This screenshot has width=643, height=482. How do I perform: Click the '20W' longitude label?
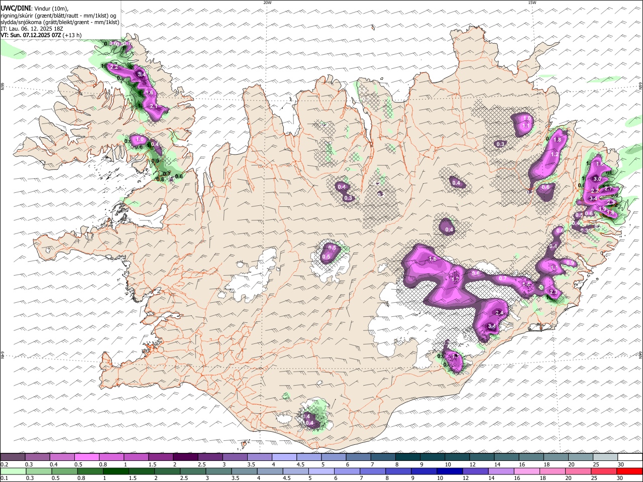tap(267, 3)
